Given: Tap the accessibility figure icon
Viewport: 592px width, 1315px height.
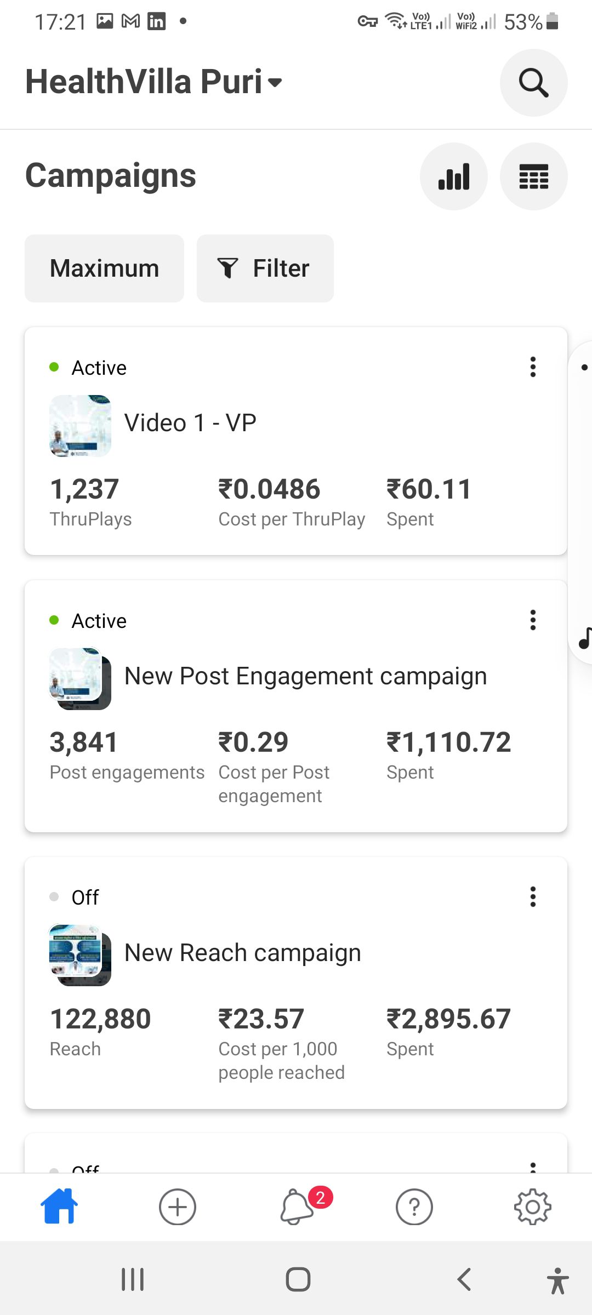Looking at the screenshot, I should [x=557, y=1280].
